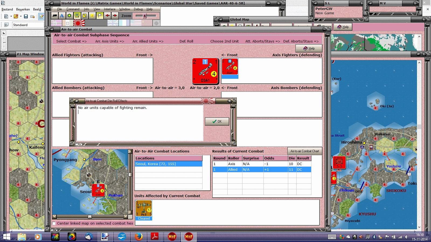Image resolution: width=431 pixels, height=242 pixels.
Task: Click the Hiroshima city label on the map
Action: pyautogui.click(x=352, y=142)
